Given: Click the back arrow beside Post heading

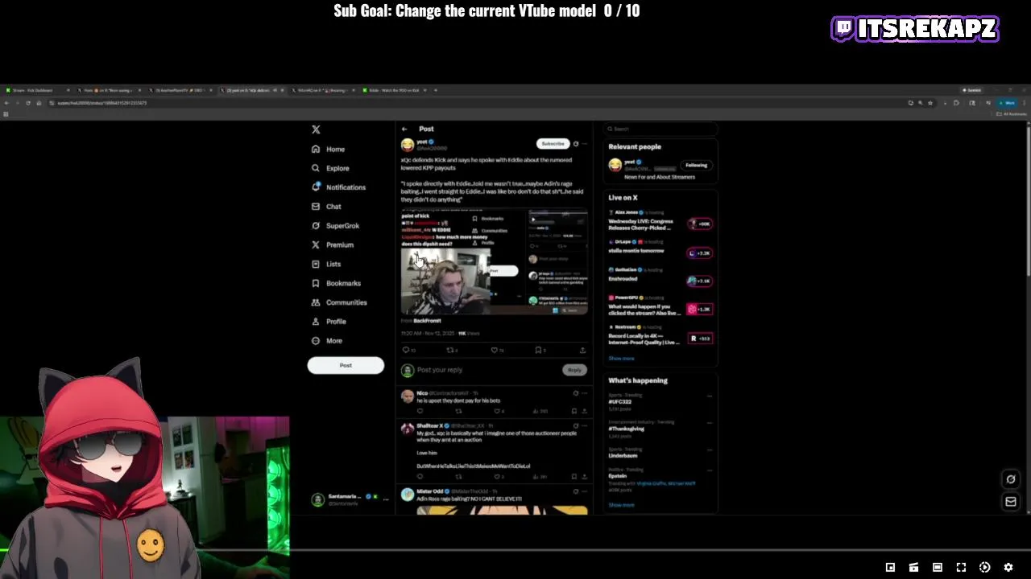Looking at the screenshot, I should [404, 129].
